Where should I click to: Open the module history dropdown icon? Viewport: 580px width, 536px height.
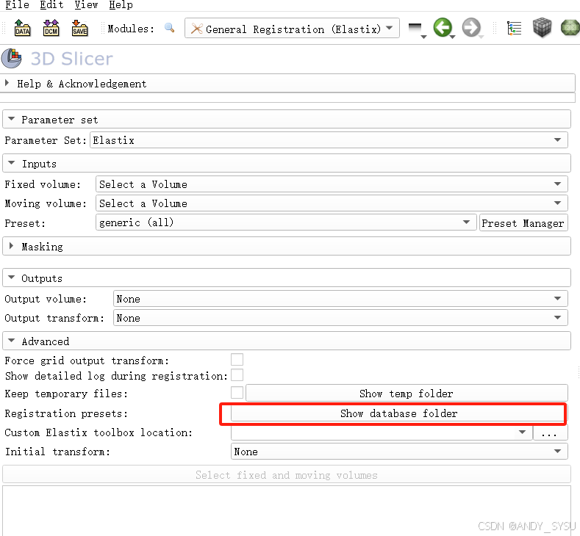coord(418,29)
